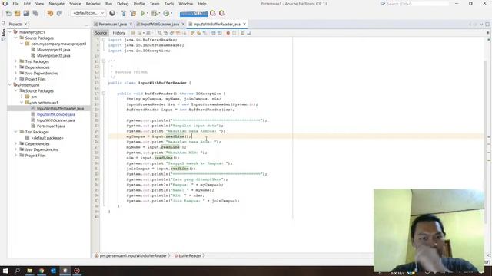Click the Profile Project icon
This screenshot has width=492, height=276.
(166, 14)
